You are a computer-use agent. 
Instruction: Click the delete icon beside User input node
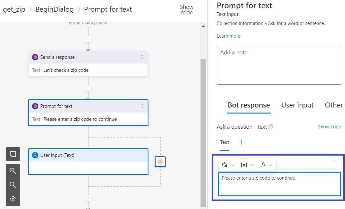click(x=160, y=161)
